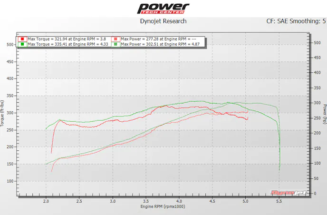Click the Dynojet Research chart title

point(163,21)
